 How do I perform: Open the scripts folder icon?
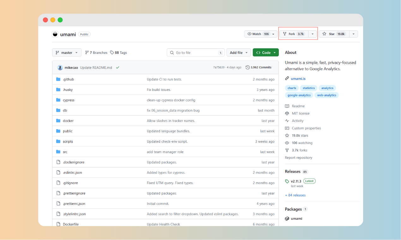click(58, 141)
